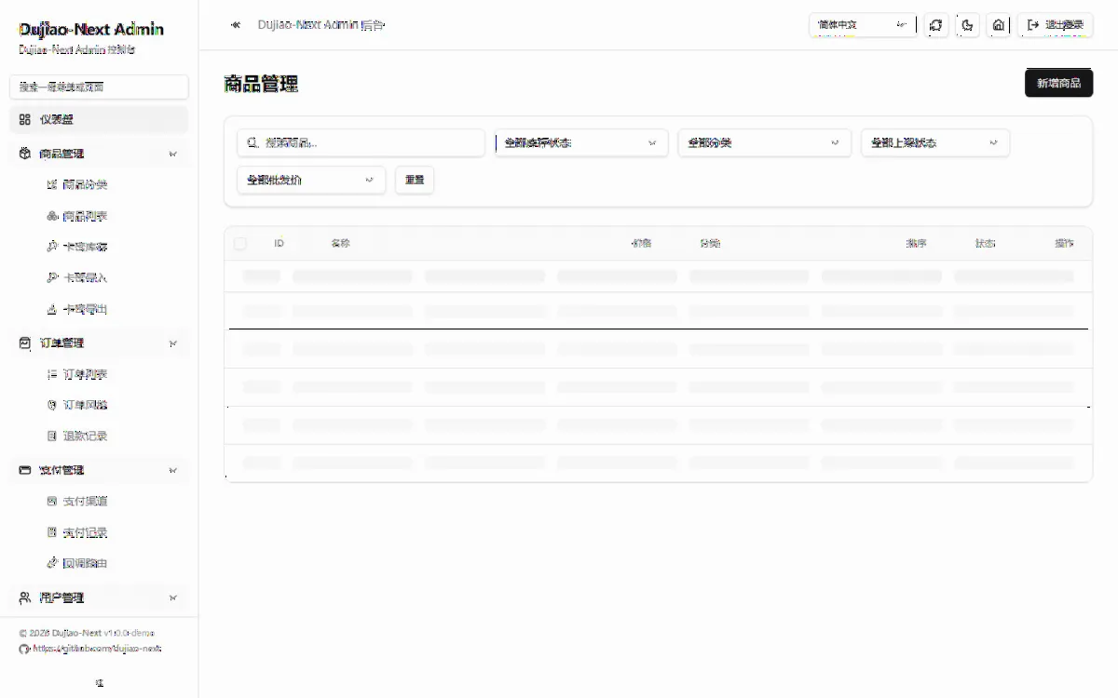1118x698 pixels.
Task: Click the GitHub logo icon in footer
Action: (x=24, y=649)
